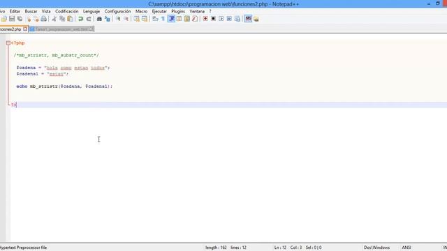The image size is (447, 251).
Task: Click the Sel : 0 | 0 status entry
Action: 314,248
